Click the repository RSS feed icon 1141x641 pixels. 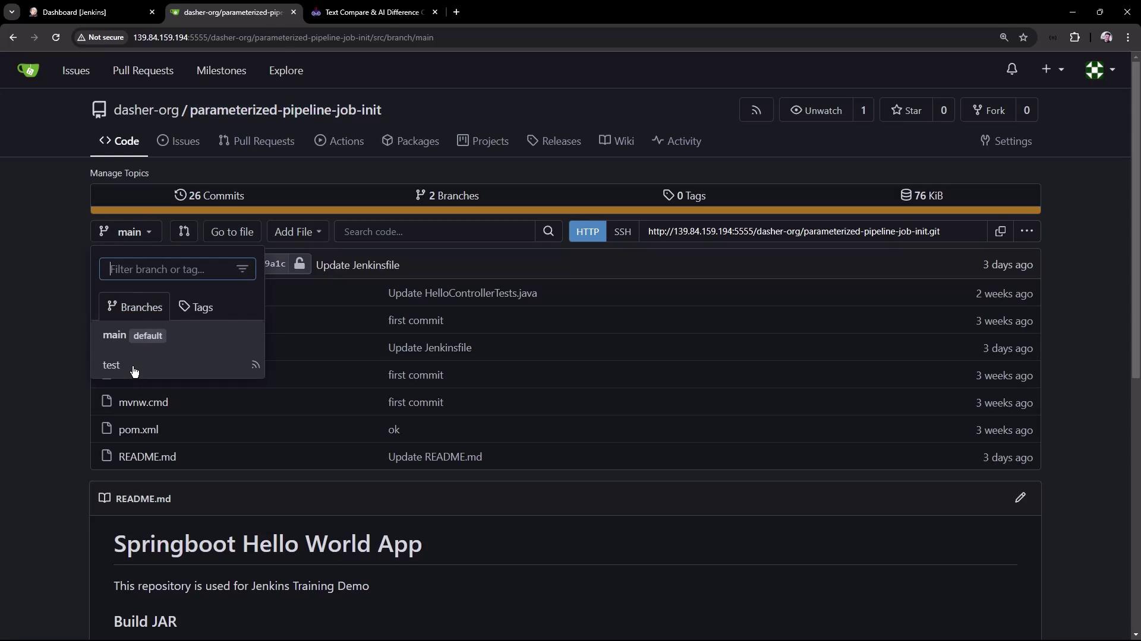[756, 110]
